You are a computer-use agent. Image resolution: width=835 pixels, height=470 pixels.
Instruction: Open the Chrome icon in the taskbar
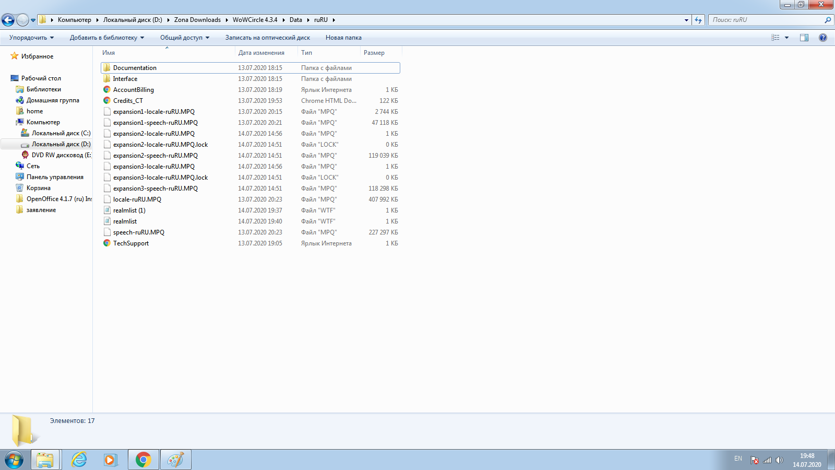(x=143, y=460)
